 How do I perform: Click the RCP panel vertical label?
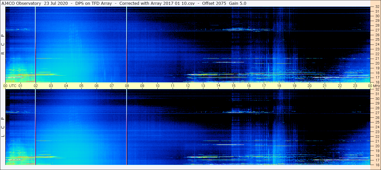(x=3, y=45)
